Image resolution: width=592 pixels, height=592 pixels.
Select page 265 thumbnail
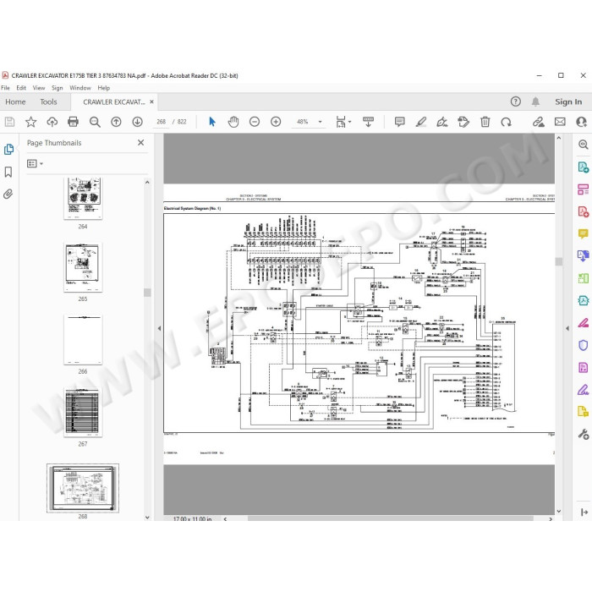click(x=83, y=267)
